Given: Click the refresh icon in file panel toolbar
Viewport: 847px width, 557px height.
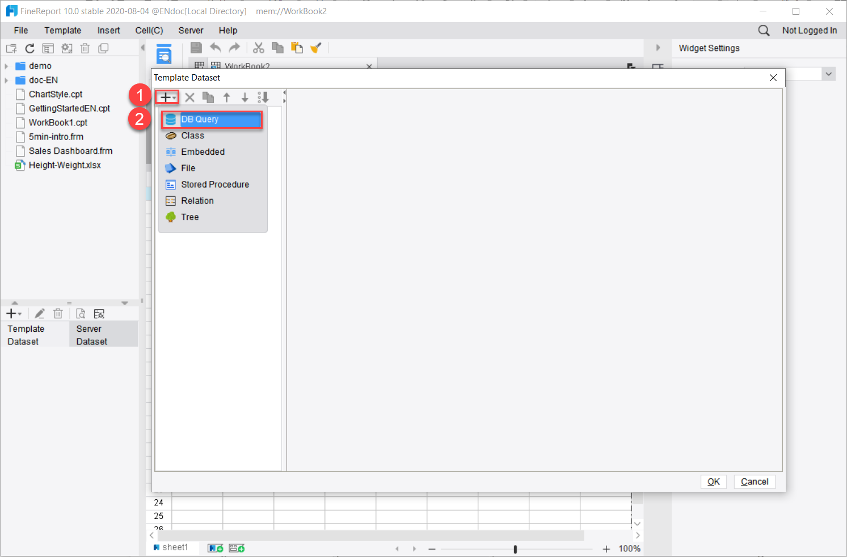Looking at the screenshot, I should (30, 48).
